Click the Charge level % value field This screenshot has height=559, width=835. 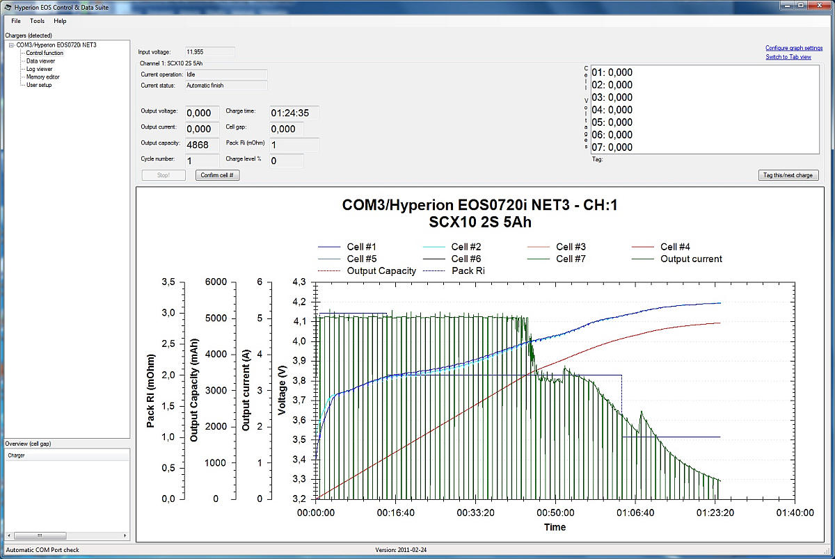286,161
